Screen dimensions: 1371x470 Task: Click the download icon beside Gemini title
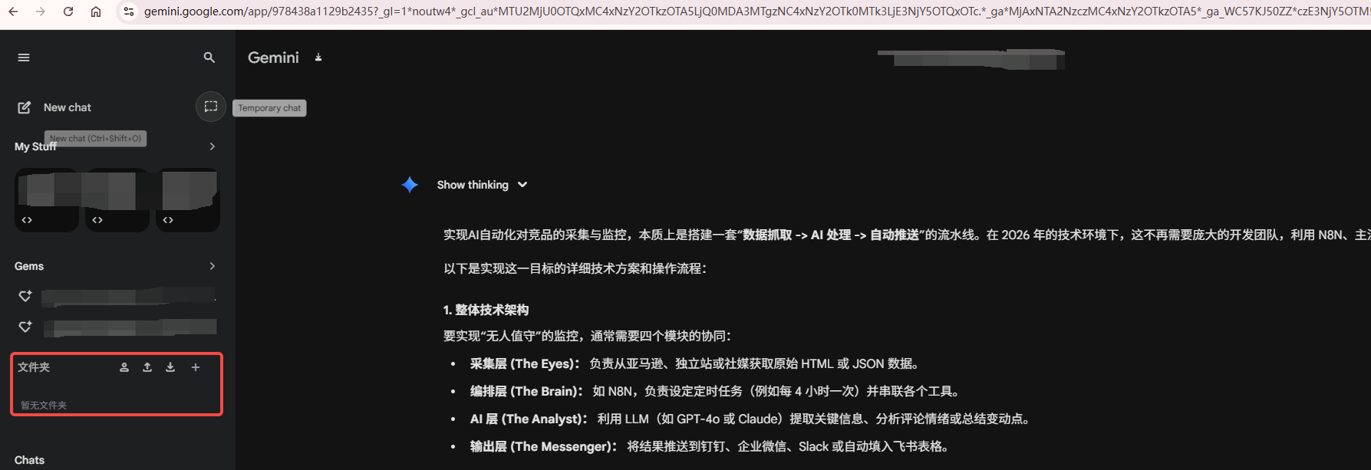click(x=318, y=58)
